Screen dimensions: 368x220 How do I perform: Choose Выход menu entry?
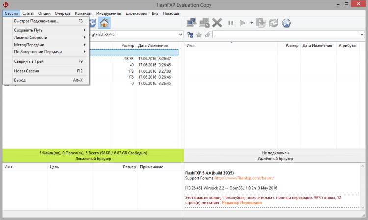click(50, 80)
